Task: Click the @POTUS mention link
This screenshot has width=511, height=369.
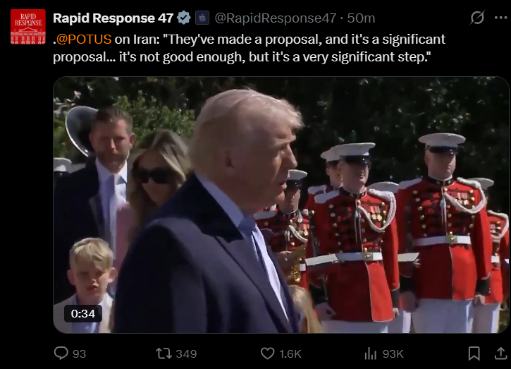Action: coord(84,40)
